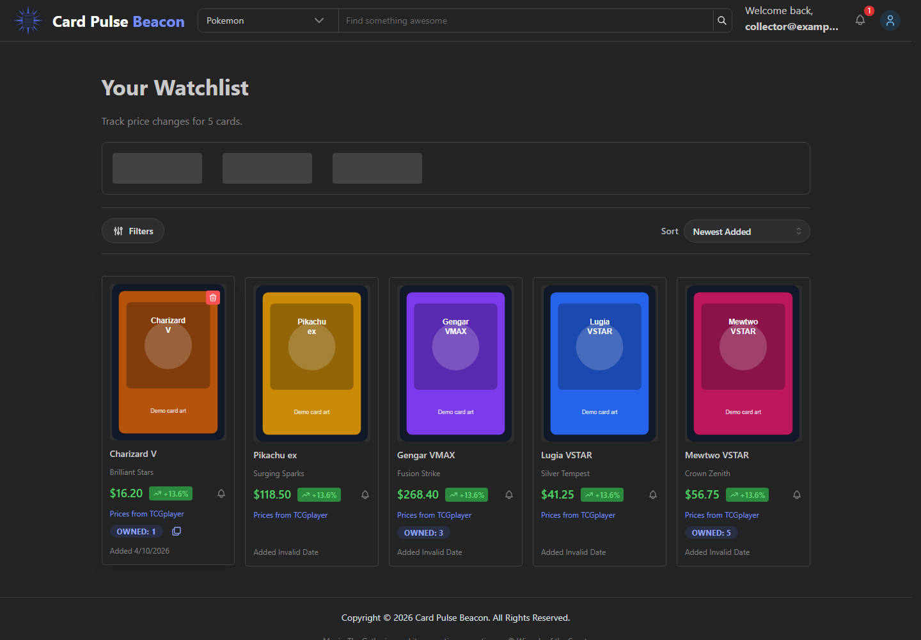Image resolution: width=921 pixels, height=640 pixels.
Task: Open Prices from TCGplayer link under Pikachu ex
Action: tap(290, 515)
